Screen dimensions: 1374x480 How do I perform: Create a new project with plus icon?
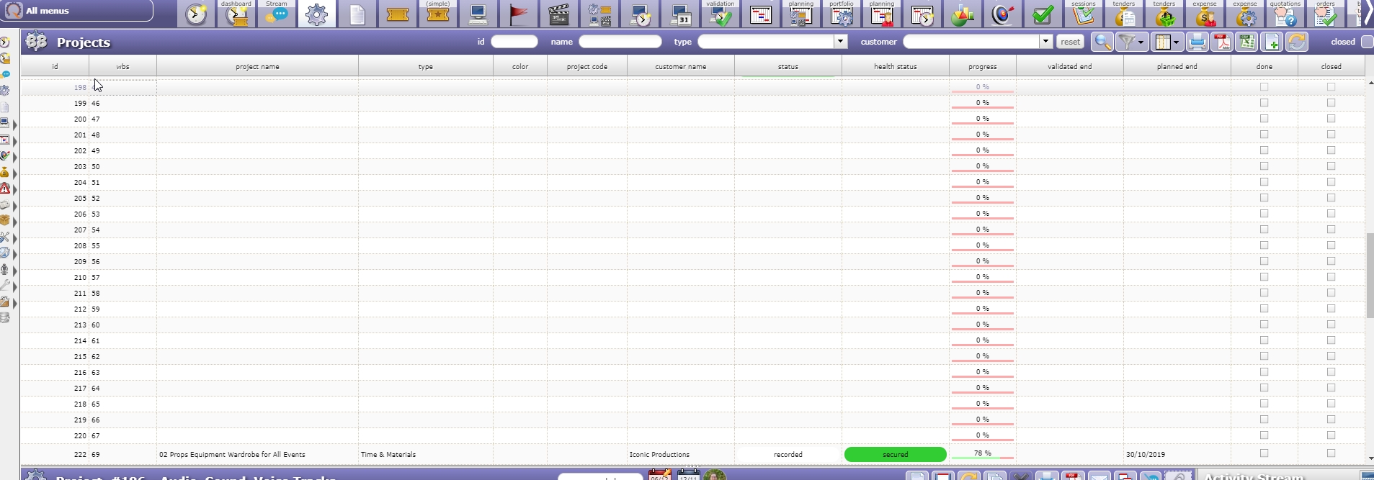[1272, 42]
